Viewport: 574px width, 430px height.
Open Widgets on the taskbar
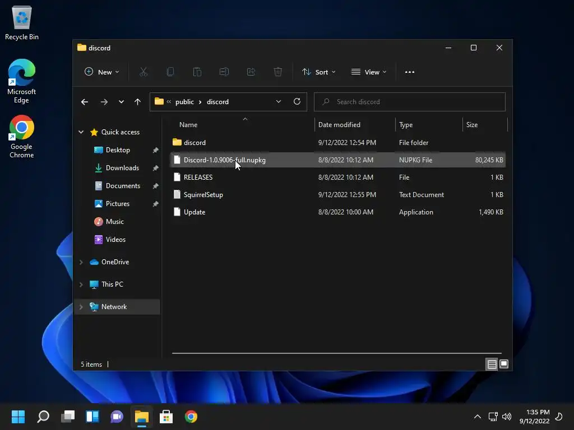pyautogui.click(x=92, y=417)
